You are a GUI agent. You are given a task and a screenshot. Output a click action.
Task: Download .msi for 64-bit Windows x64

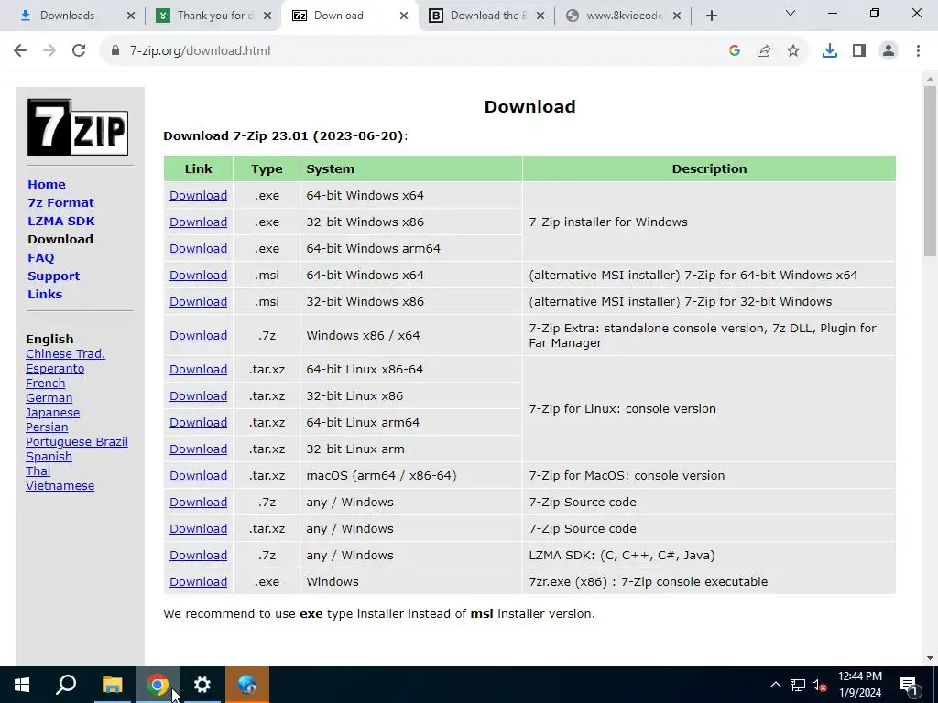tap(198, 275)
